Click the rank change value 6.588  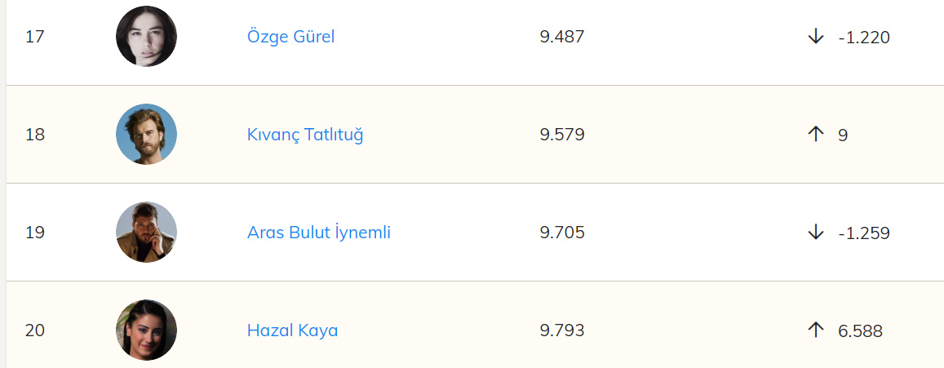pyautogui.click(x=860, y=330)
